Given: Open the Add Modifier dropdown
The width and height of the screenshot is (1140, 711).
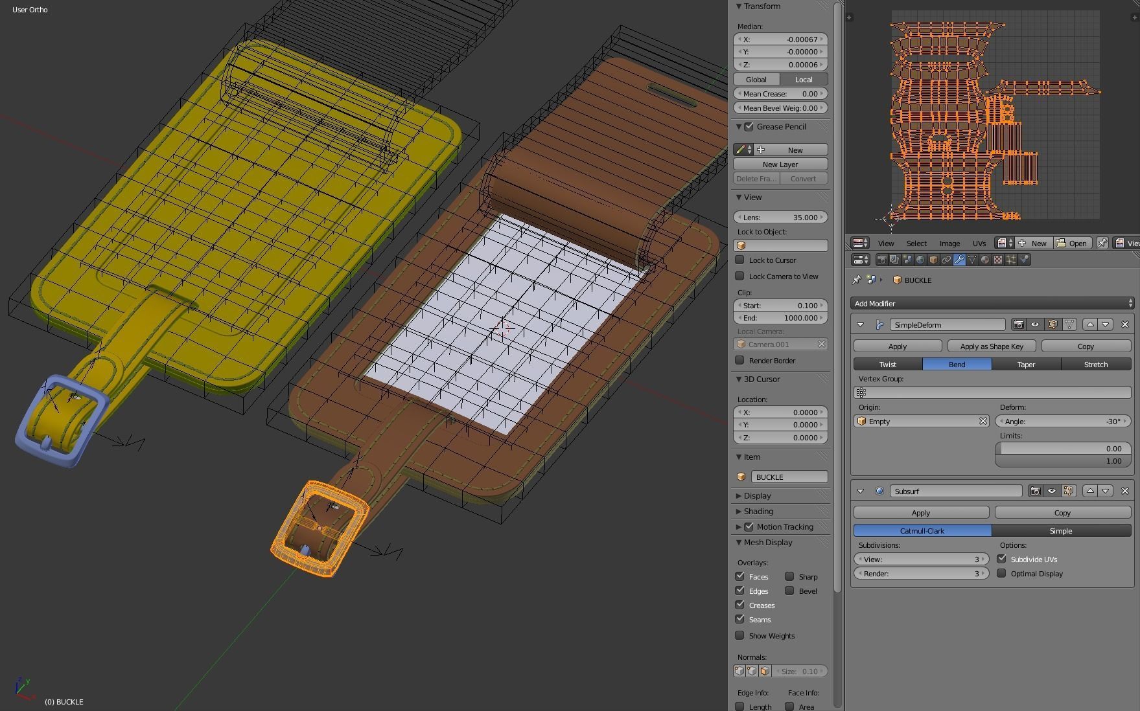Looking at the screenshot, I should [x=992, y=303].
